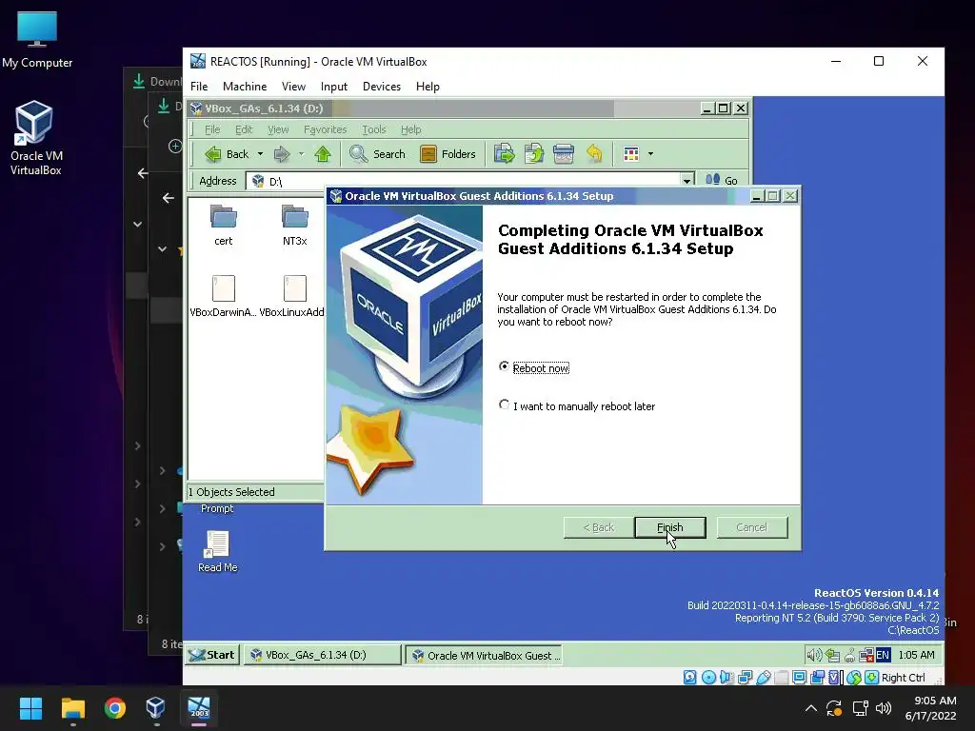
Task: Click the Copy To toolbar icon
Action: 534,154
